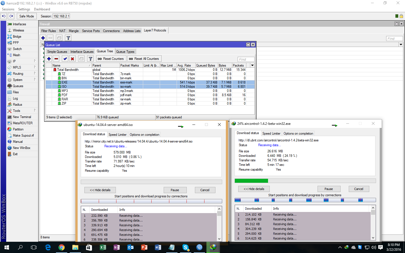The width and height of the screenshot is (405, 253).
Task: Switch to Queue Types tab
Action: pos(125,52)
